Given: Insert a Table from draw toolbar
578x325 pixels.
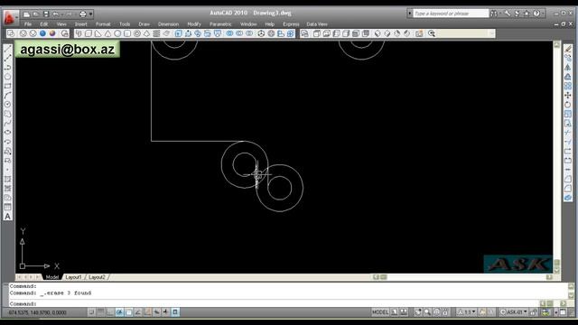Looking at the screenshot, I should [8, 207].
